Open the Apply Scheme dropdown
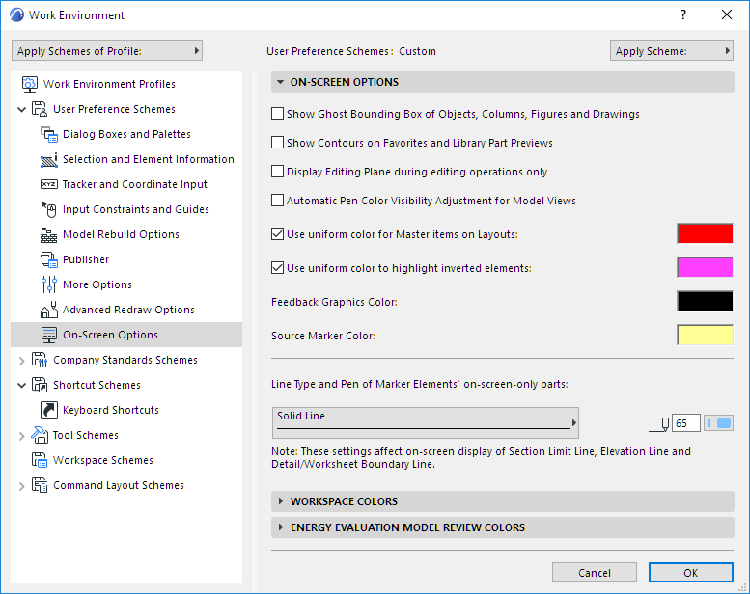Screen dimensions: 750x594 pyautogui.click(x=672, y=51)
